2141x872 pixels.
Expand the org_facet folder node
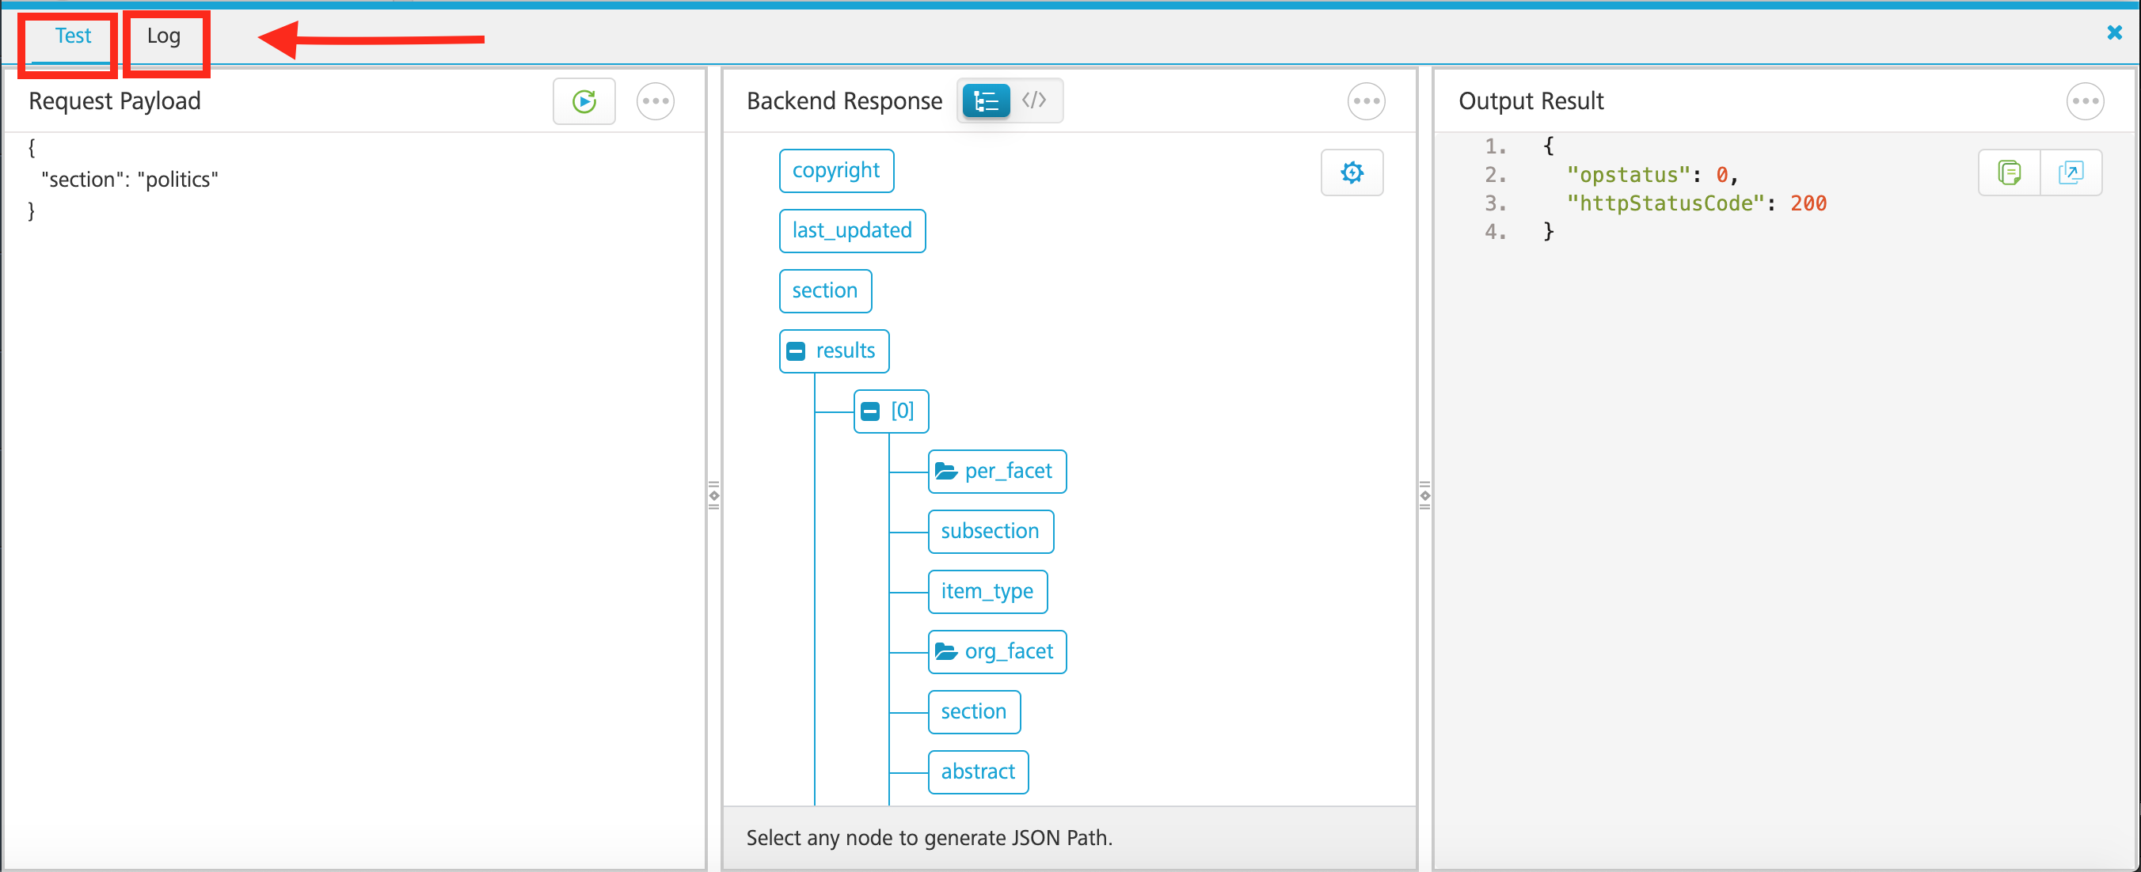pos(946,651)
